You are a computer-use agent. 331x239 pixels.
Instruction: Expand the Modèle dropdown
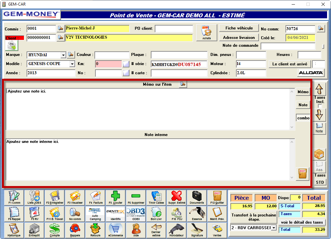click(x=72, y=64)
